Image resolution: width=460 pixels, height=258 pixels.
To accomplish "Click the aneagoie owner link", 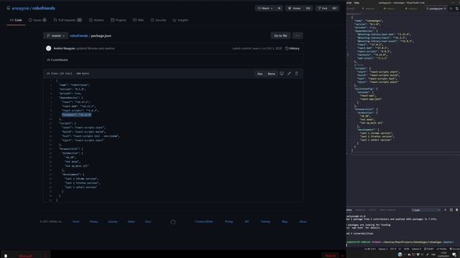I will pos(20,8).
